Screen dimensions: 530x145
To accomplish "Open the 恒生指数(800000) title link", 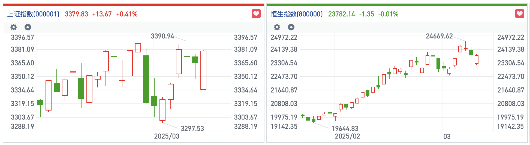I will [297, 14].
